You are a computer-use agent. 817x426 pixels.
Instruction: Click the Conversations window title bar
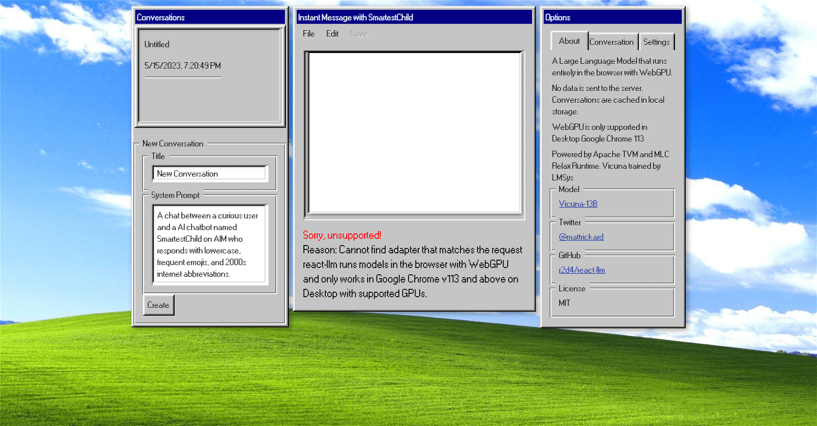pyautogui.click(x=210, y=17)
